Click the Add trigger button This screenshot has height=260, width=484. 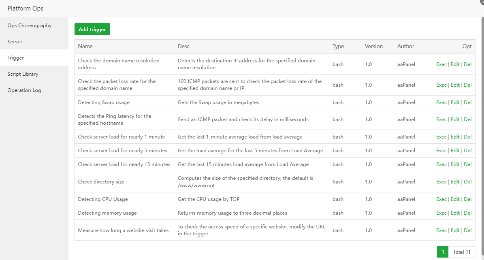pyautogui.click(x=92, y=29)
